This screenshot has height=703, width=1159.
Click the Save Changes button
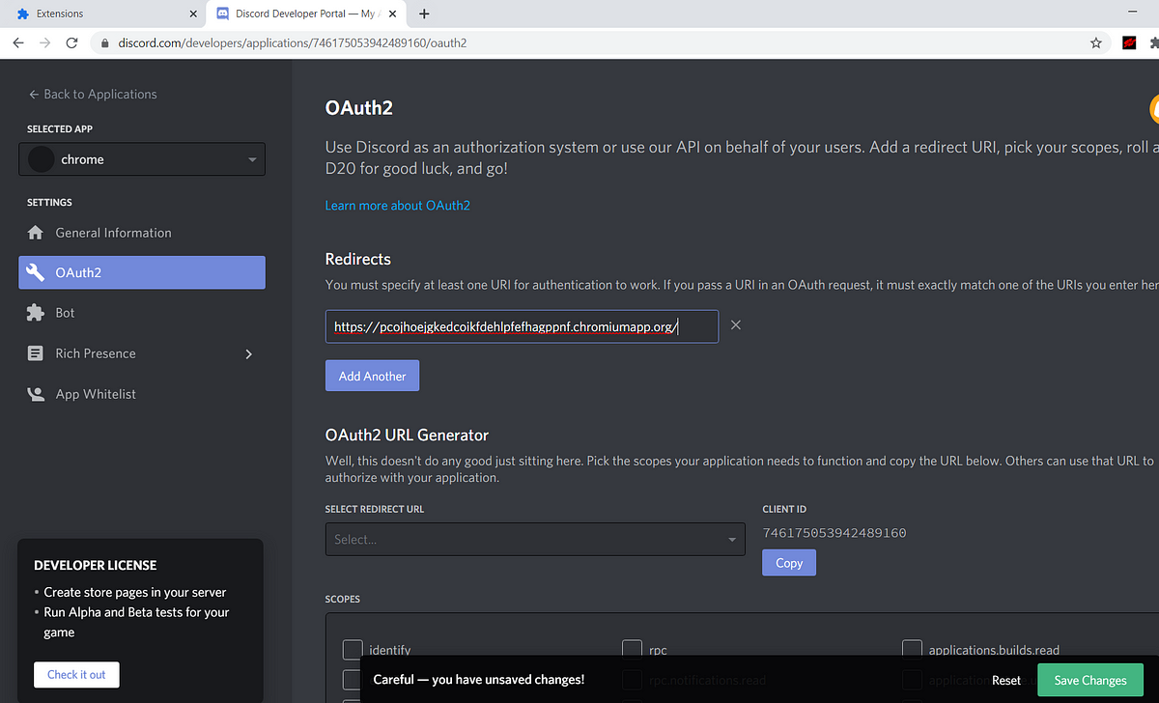click(x=1090, y=680)
